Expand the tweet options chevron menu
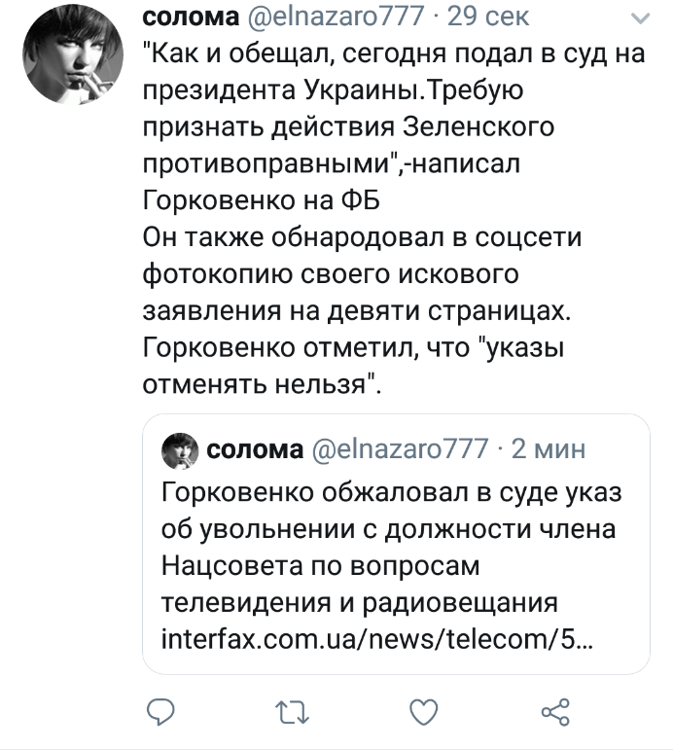The image size is (673, 750). click(x=640, y=19)
